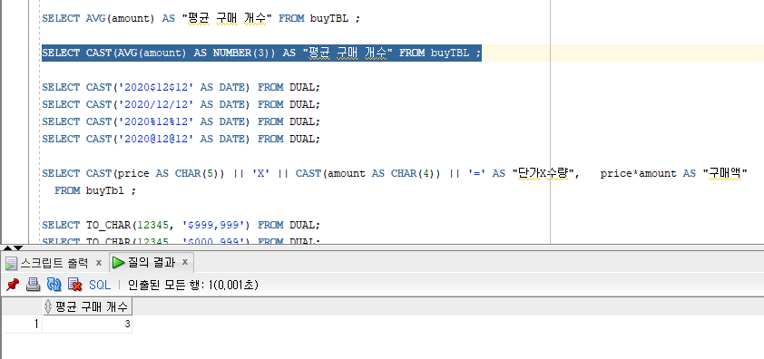
Task: Click the SELECT AVG(amount) query line
Action: (x=201, y=18)
